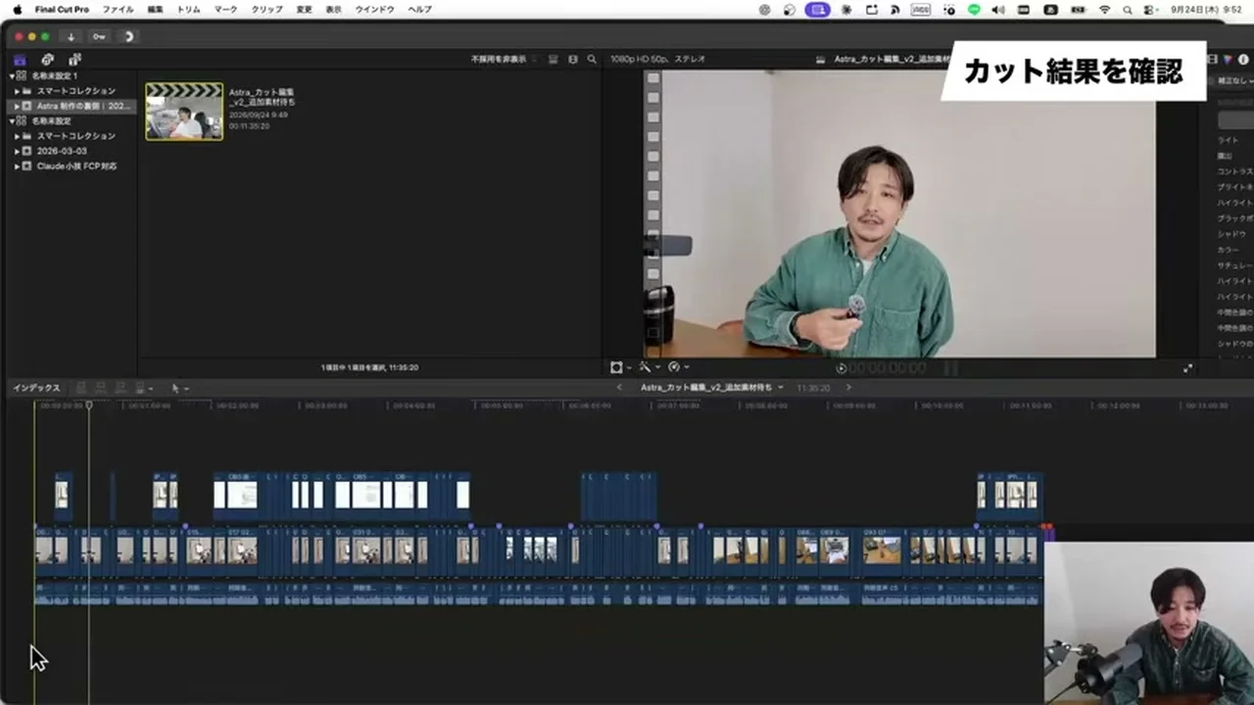Open the 編集 menu
Image resolution: width=1254 pixels, height=705 pixels.
point(156,9)
